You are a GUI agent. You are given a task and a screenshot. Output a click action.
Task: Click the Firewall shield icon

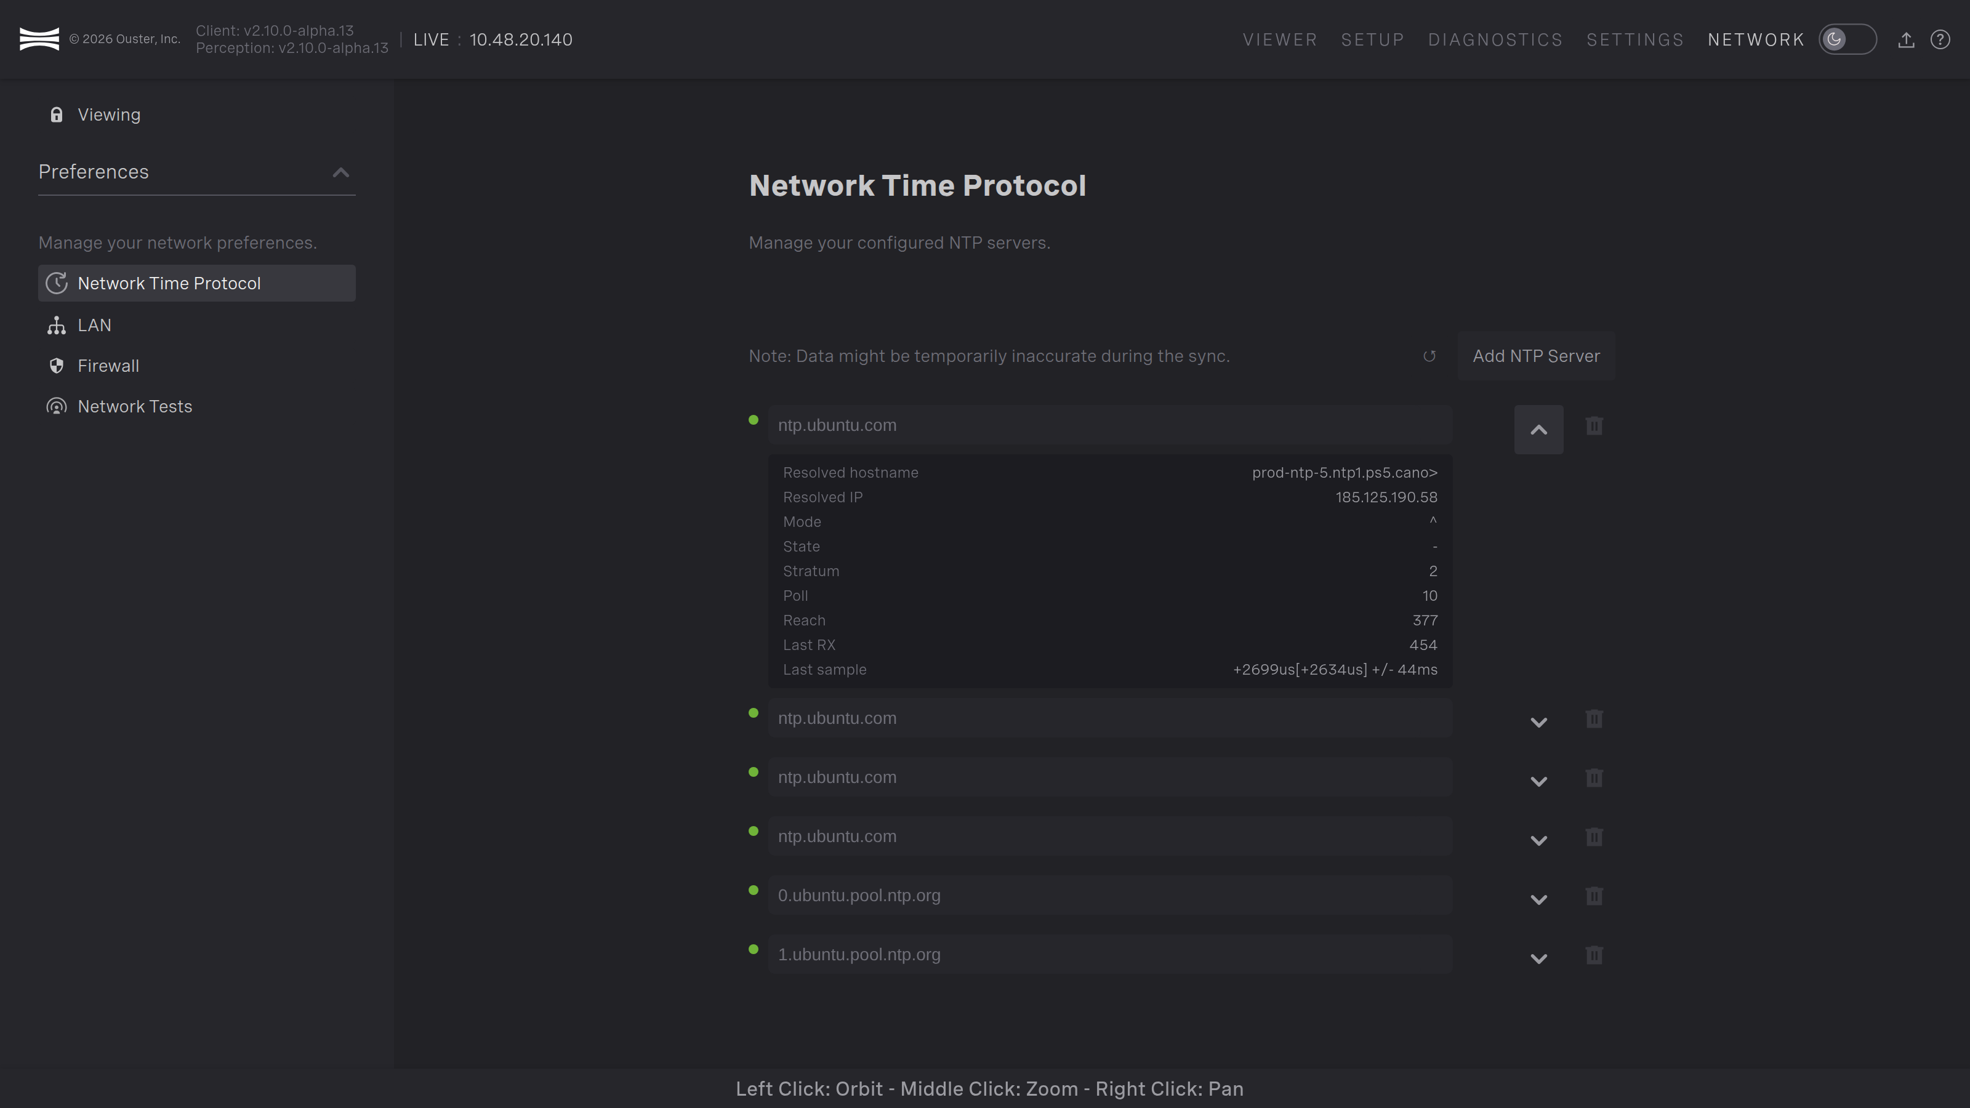click(x=57, y=366)
